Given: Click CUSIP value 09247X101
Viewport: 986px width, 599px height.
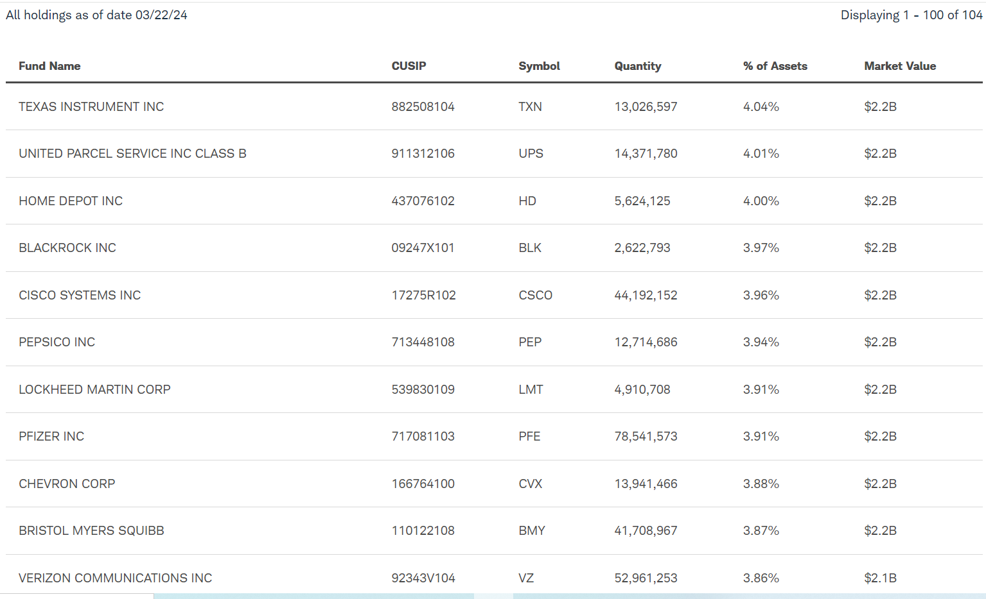Looking at the screenshot, I should tap(423, 248).
